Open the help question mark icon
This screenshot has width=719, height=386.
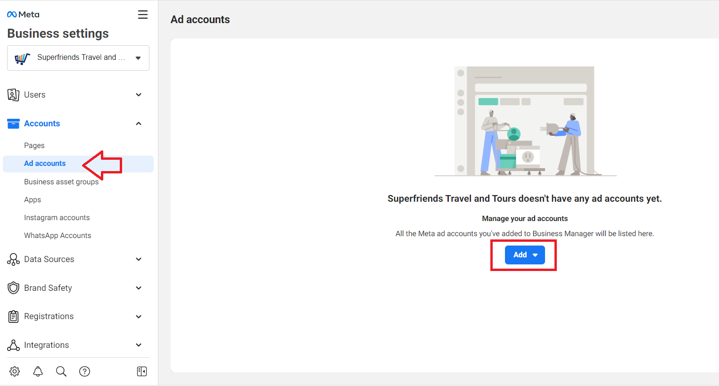point(85,371)
